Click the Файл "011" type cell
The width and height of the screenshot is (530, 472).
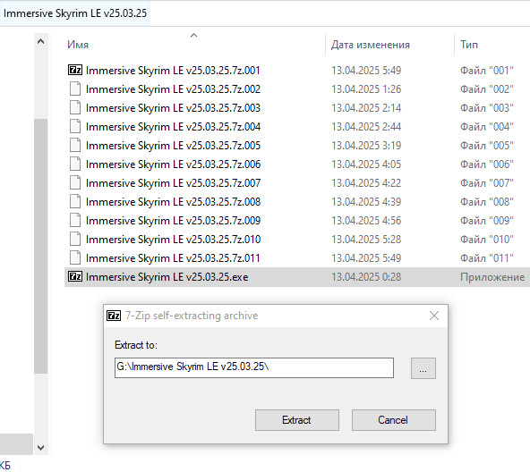487,258
